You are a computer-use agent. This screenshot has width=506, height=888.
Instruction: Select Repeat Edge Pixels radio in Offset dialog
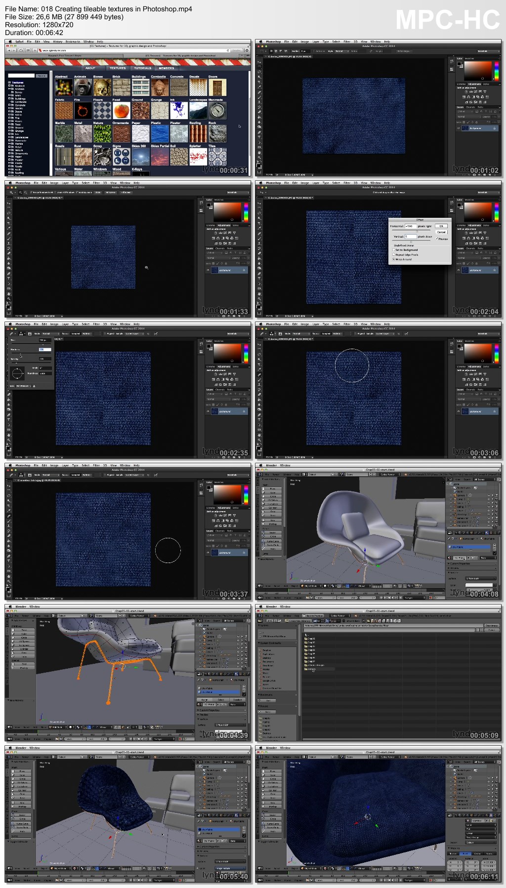(x=394, y=254)
